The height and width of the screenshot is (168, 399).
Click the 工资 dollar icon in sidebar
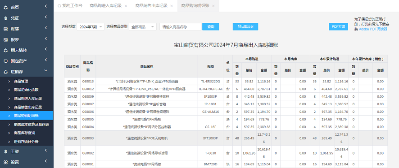click(x=5, y=151)
